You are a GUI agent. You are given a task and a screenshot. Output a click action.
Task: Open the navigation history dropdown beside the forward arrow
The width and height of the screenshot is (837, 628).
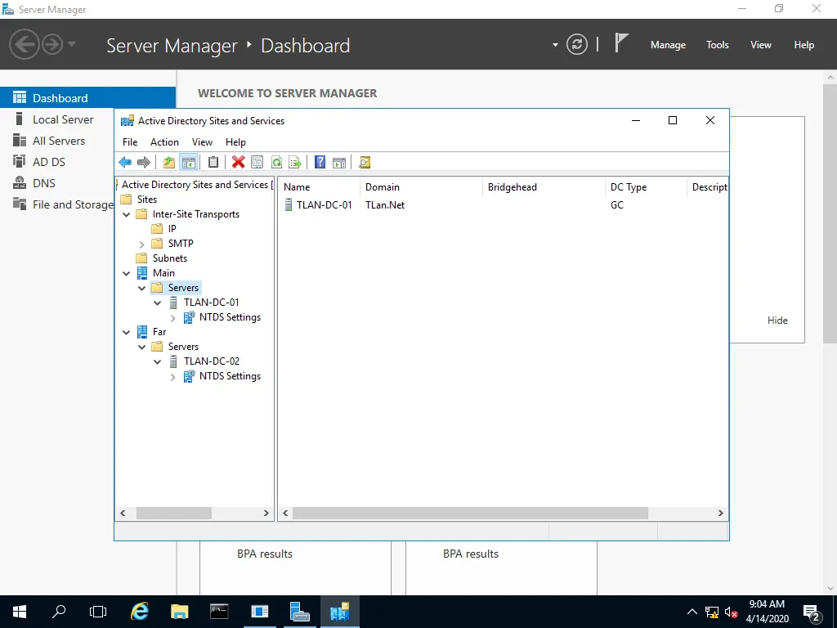[x=72, y=44]
